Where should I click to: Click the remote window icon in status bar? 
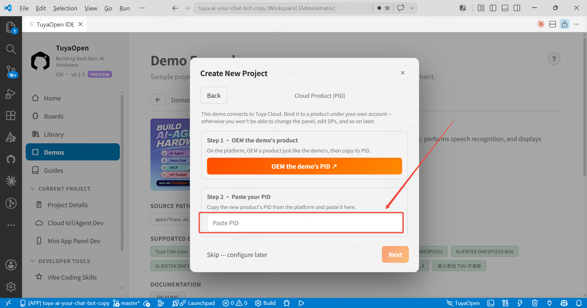[9, 303]
